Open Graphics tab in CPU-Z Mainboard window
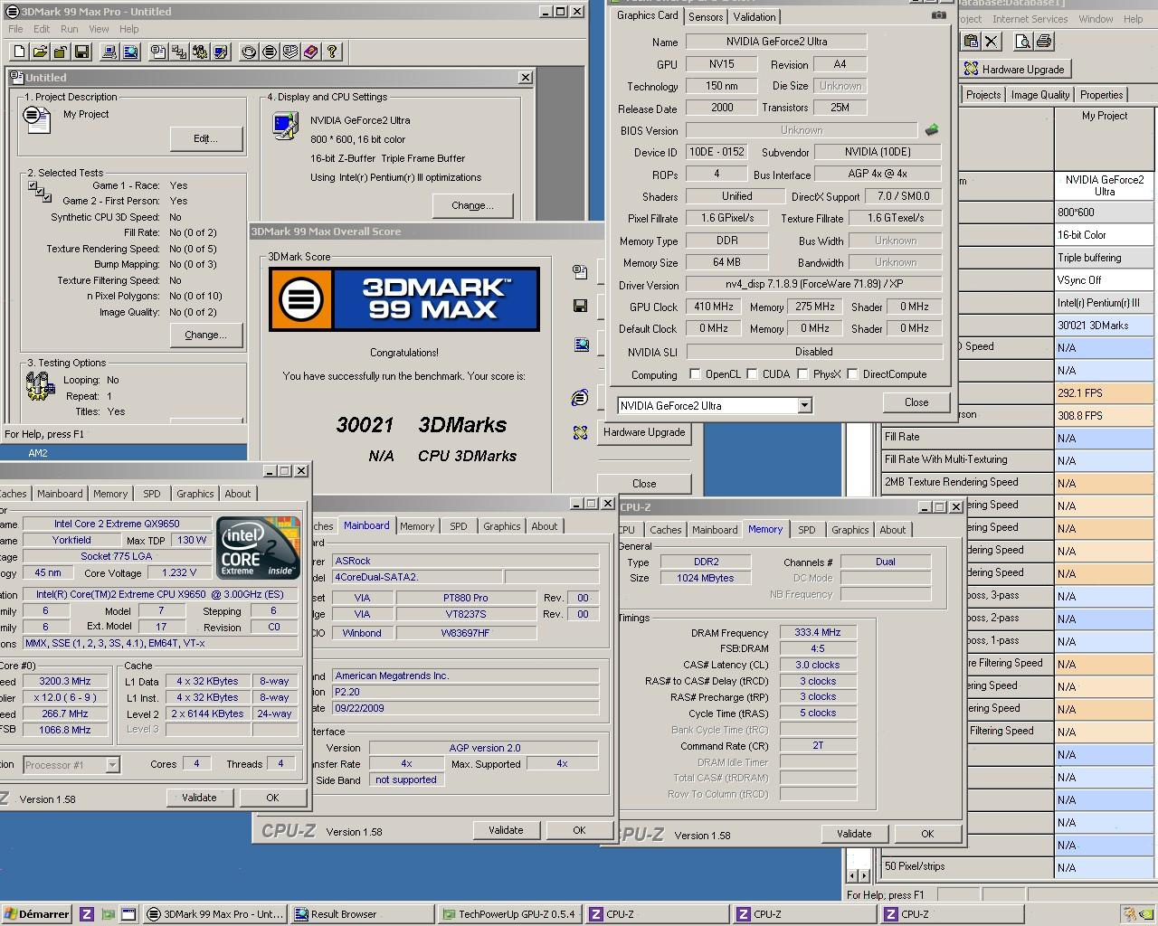 pos(501,526)
